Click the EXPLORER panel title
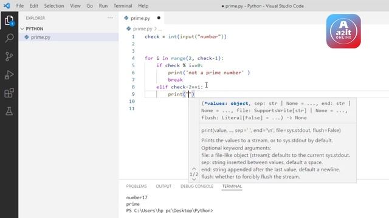 click(35, 18)
